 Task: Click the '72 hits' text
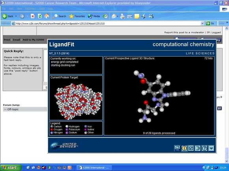(x=208, y=58)
